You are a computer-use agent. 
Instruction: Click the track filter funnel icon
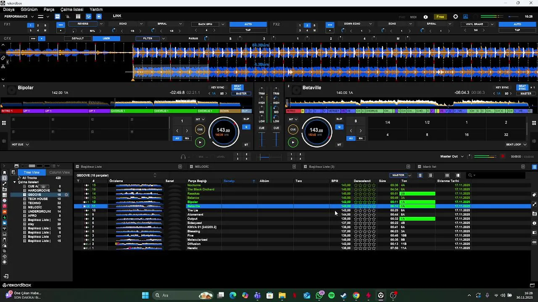(x=78, y=181)
